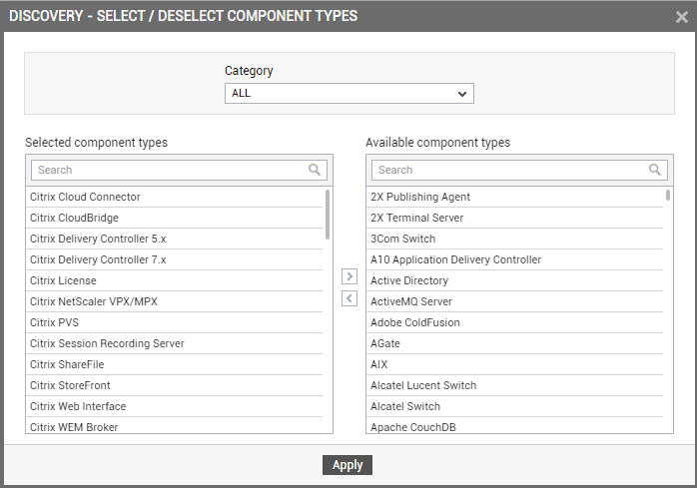The width and height of the screenshot is (697, 488).
Task: Select Adobe ColdFusion
Action: pyautogui.click(x=515, y=322)
